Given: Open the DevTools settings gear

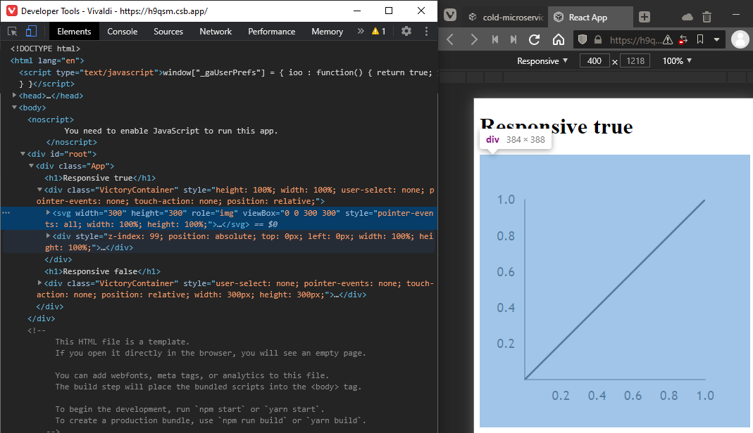Looking at the screenshot, I should (406, 31).
